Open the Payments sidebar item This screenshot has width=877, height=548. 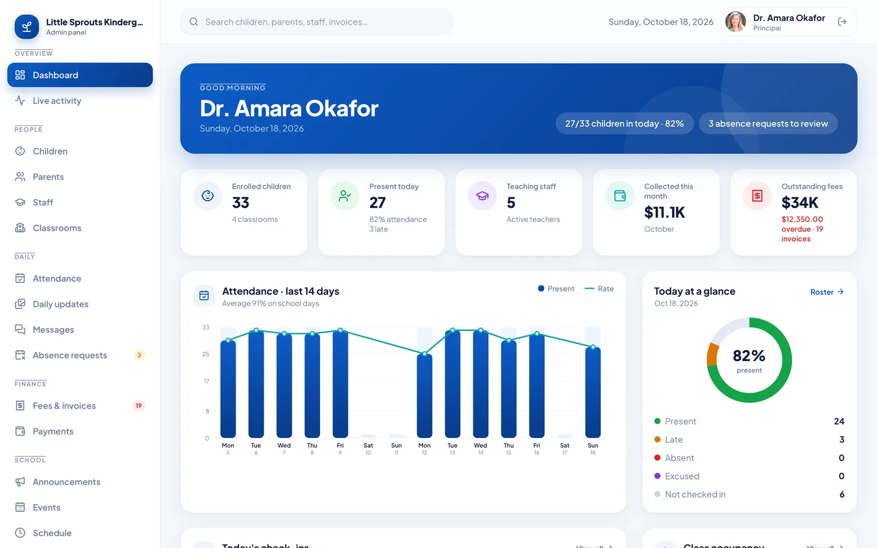[x=80, y=431]
